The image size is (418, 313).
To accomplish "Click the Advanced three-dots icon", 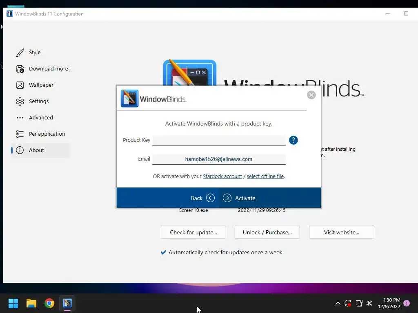I will pos(20,118).
